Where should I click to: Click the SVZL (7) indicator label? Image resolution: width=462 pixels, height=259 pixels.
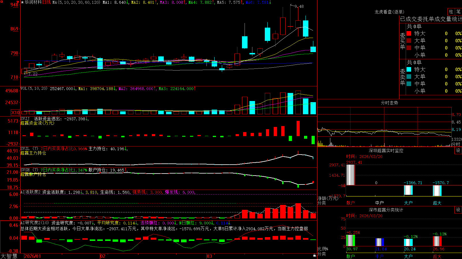(x=29, y=149)
